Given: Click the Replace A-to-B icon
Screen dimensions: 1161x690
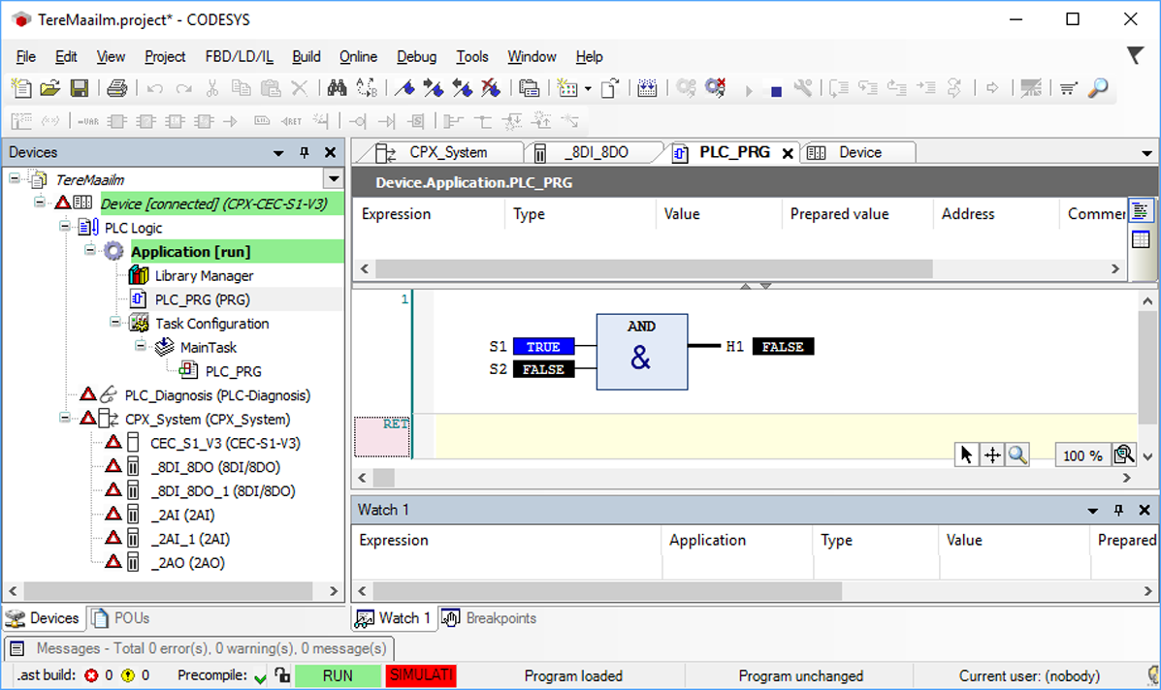Looking at the screenshot, I should [x=367, y=89].
